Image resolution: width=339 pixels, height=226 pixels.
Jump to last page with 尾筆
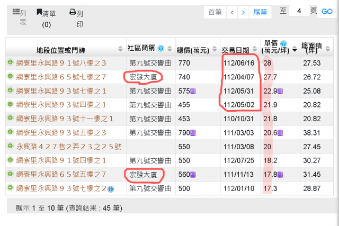coord(261,12)
